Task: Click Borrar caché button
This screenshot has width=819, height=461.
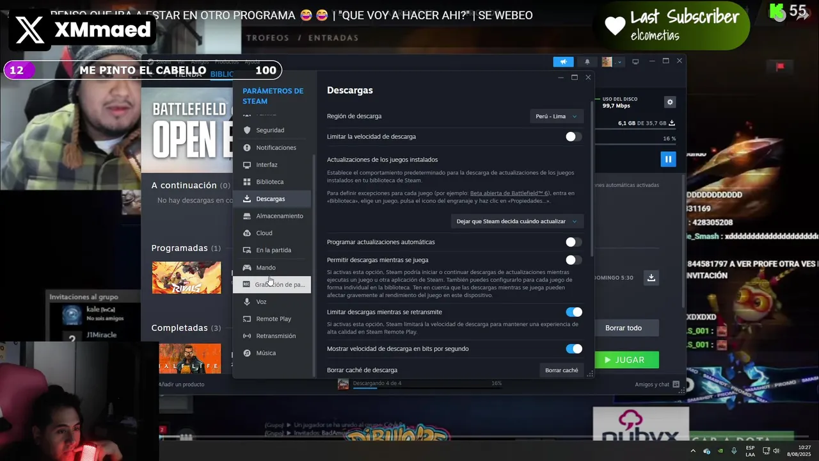Action: [x=561, y=370]
